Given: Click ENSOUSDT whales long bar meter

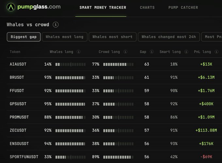Looking at the screenshot, I should pyautogui.click(x=71, y=144).
